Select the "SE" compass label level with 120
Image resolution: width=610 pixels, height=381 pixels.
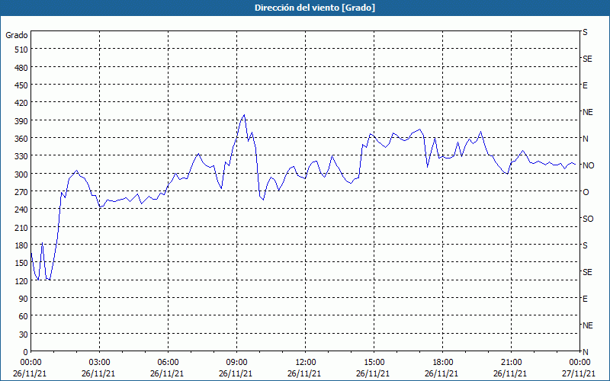pos(587,272)
